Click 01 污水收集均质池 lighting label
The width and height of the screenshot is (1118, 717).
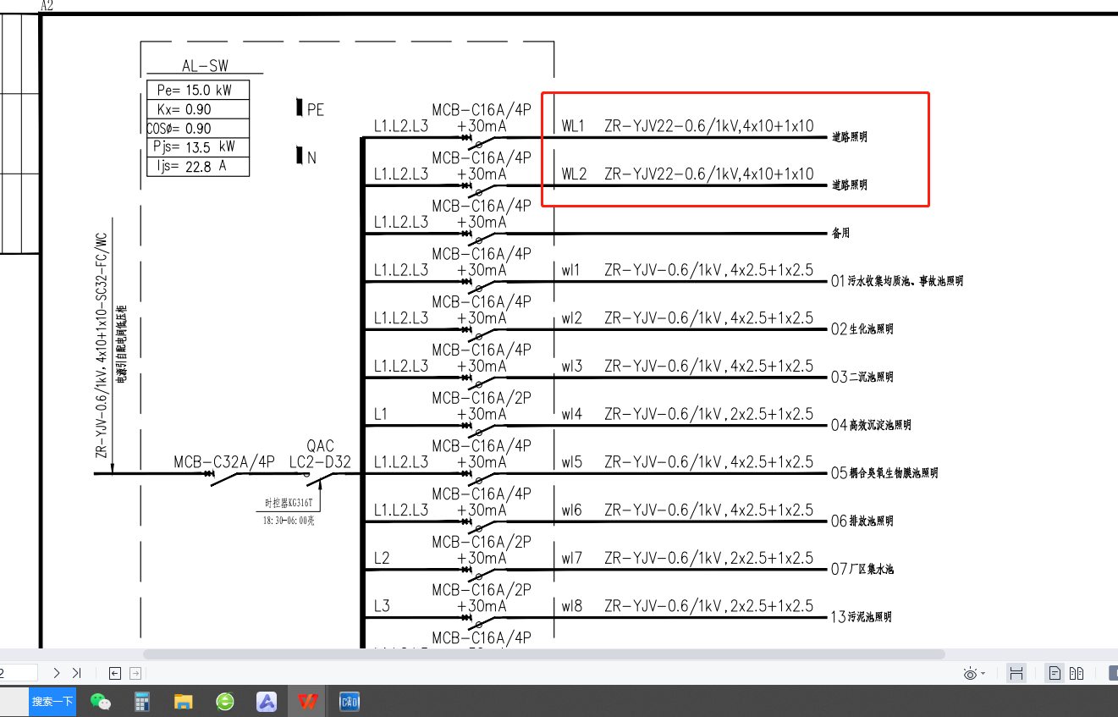pyautogui.click(x=896, y=281)
